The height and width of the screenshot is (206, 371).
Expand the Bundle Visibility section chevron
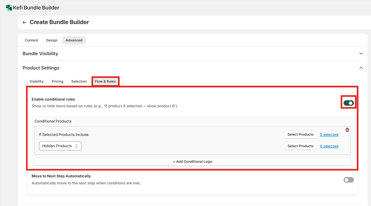pyautogui.click(x=361, y=54)
